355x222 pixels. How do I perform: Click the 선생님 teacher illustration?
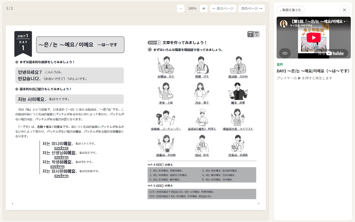pos(166,65)
